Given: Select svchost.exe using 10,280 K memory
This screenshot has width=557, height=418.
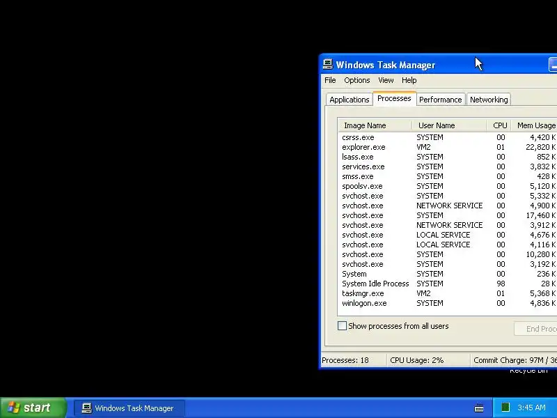Looking at the screenshot, I should 448,254.
